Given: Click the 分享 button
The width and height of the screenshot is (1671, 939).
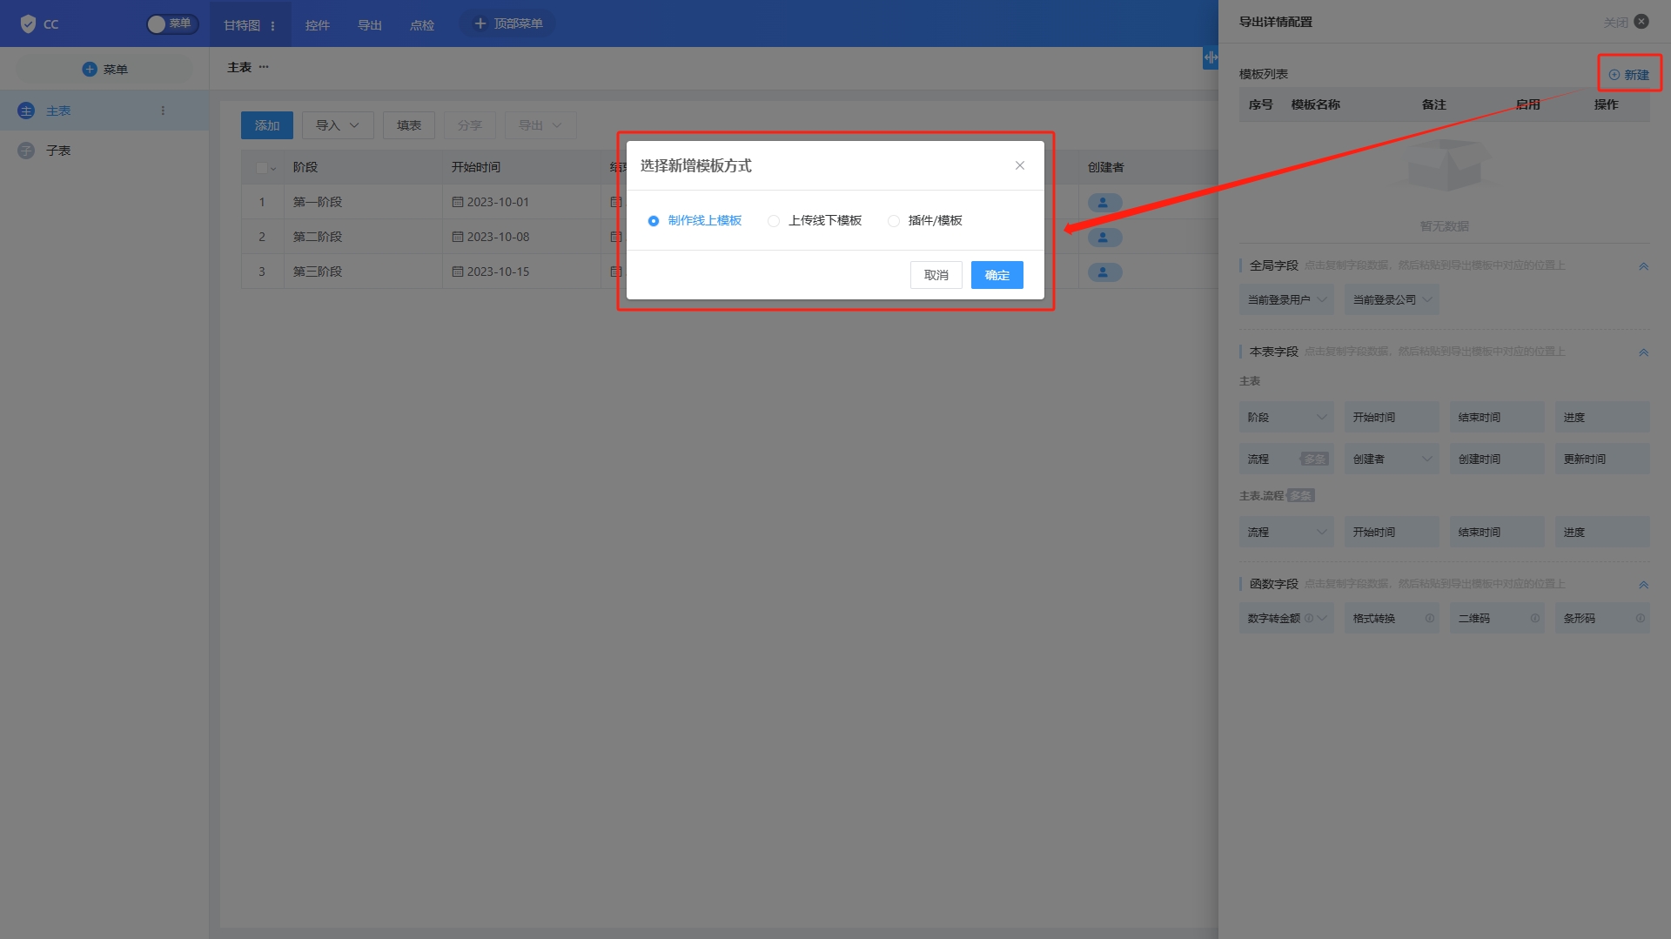Looking at the screenshot, I should click(470, 125).
